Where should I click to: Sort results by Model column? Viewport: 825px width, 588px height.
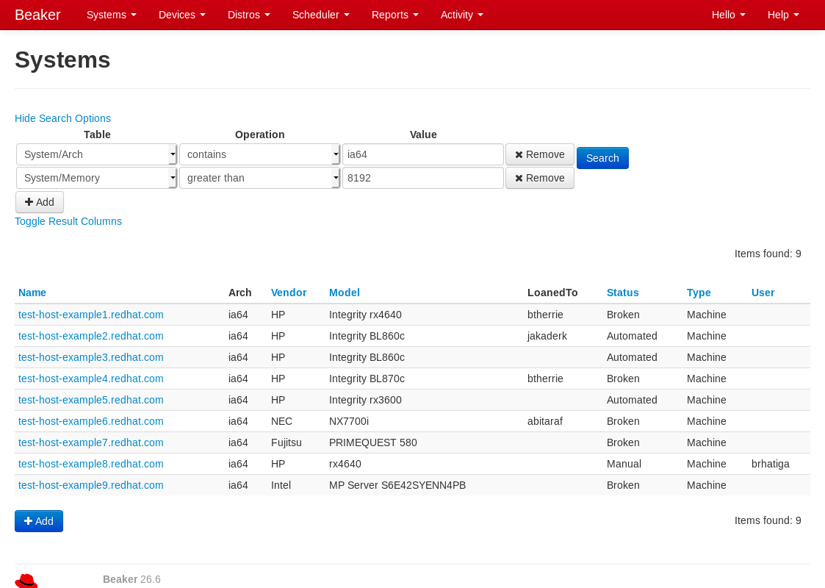tap(344, 293)
